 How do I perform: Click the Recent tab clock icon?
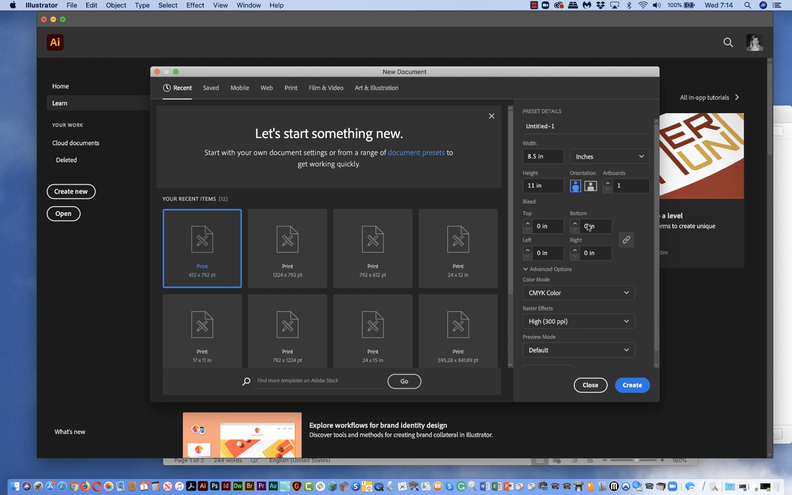coord(167,88)
